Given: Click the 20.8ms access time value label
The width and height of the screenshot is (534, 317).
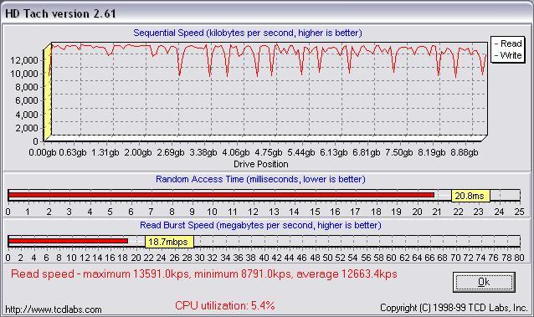Looking at the screenshot, I should pos(470,196).
